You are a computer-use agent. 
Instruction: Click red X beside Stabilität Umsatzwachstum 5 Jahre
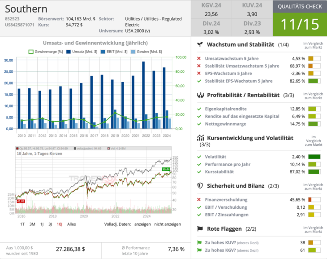pyautogui.click(x=199, y=66)
